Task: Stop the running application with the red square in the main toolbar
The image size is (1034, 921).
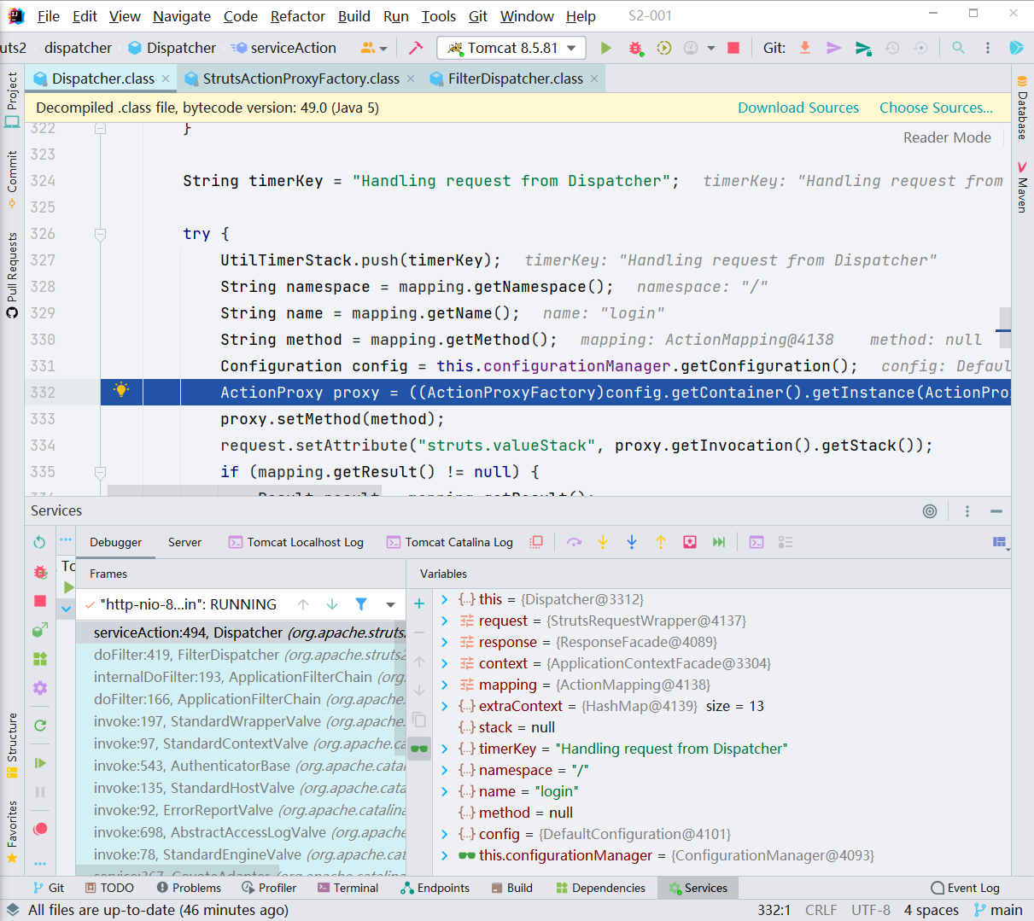Action: click(733, 48)
